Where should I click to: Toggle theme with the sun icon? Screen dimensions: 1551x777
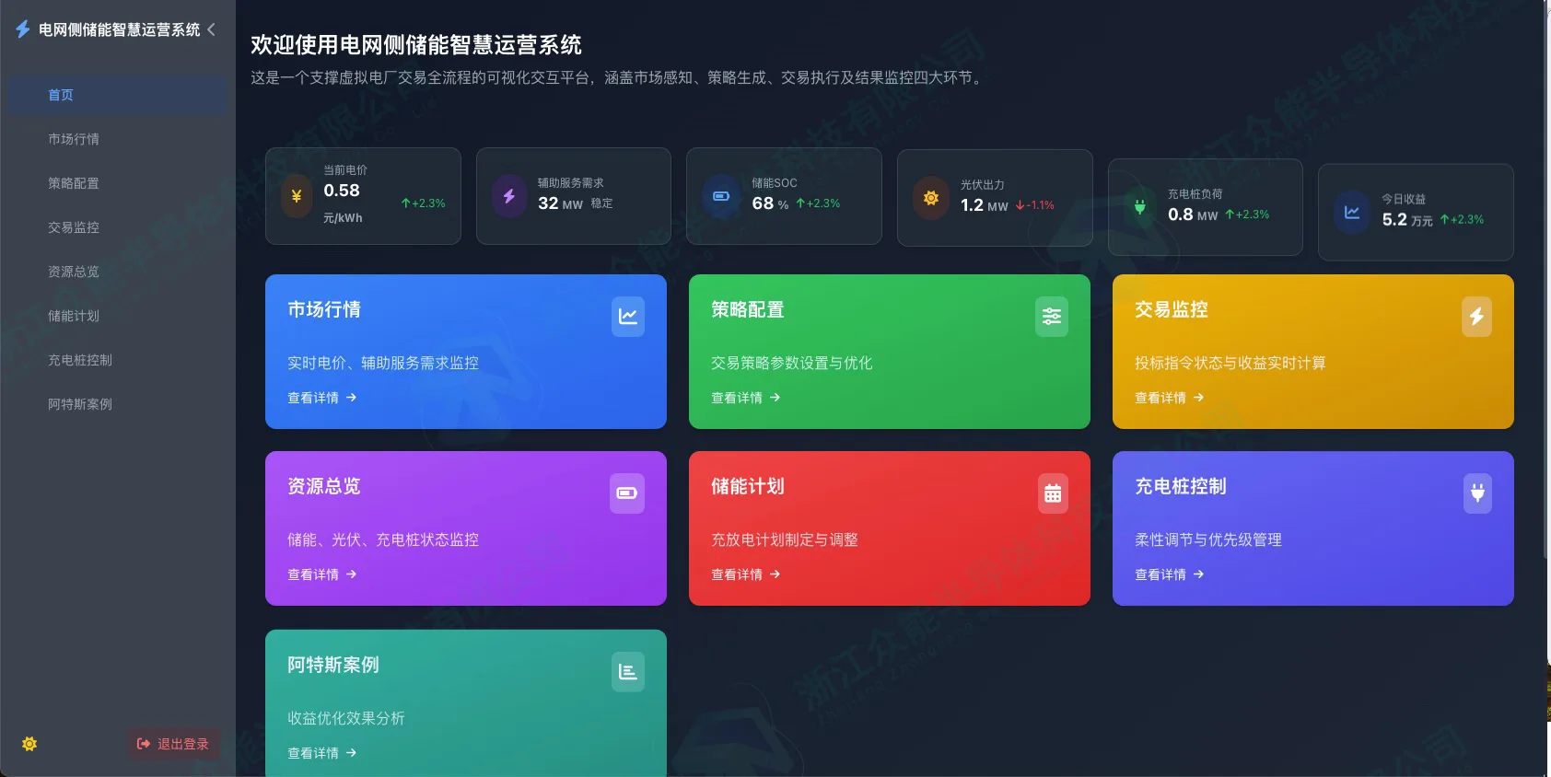(x=29, y=744)
